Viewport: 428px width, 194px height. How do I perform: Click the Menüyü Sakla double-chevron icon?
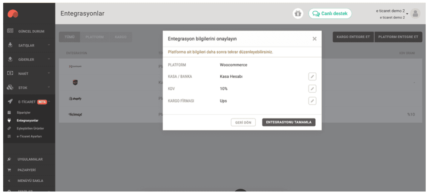[x=10, y=181]
